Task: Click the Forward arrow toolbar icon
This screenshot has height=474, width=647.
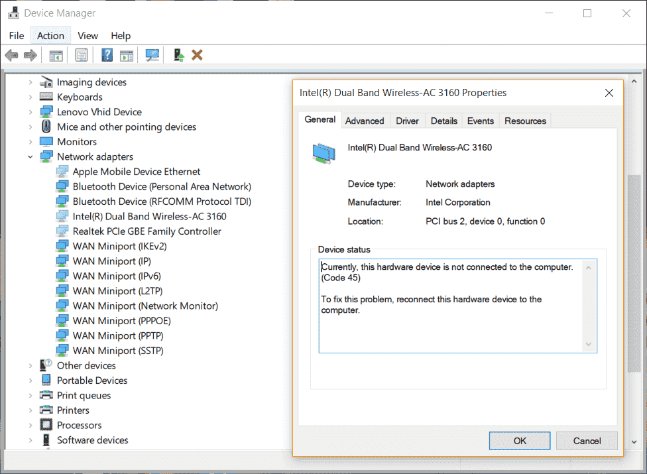Action: [x=30, y=55]
